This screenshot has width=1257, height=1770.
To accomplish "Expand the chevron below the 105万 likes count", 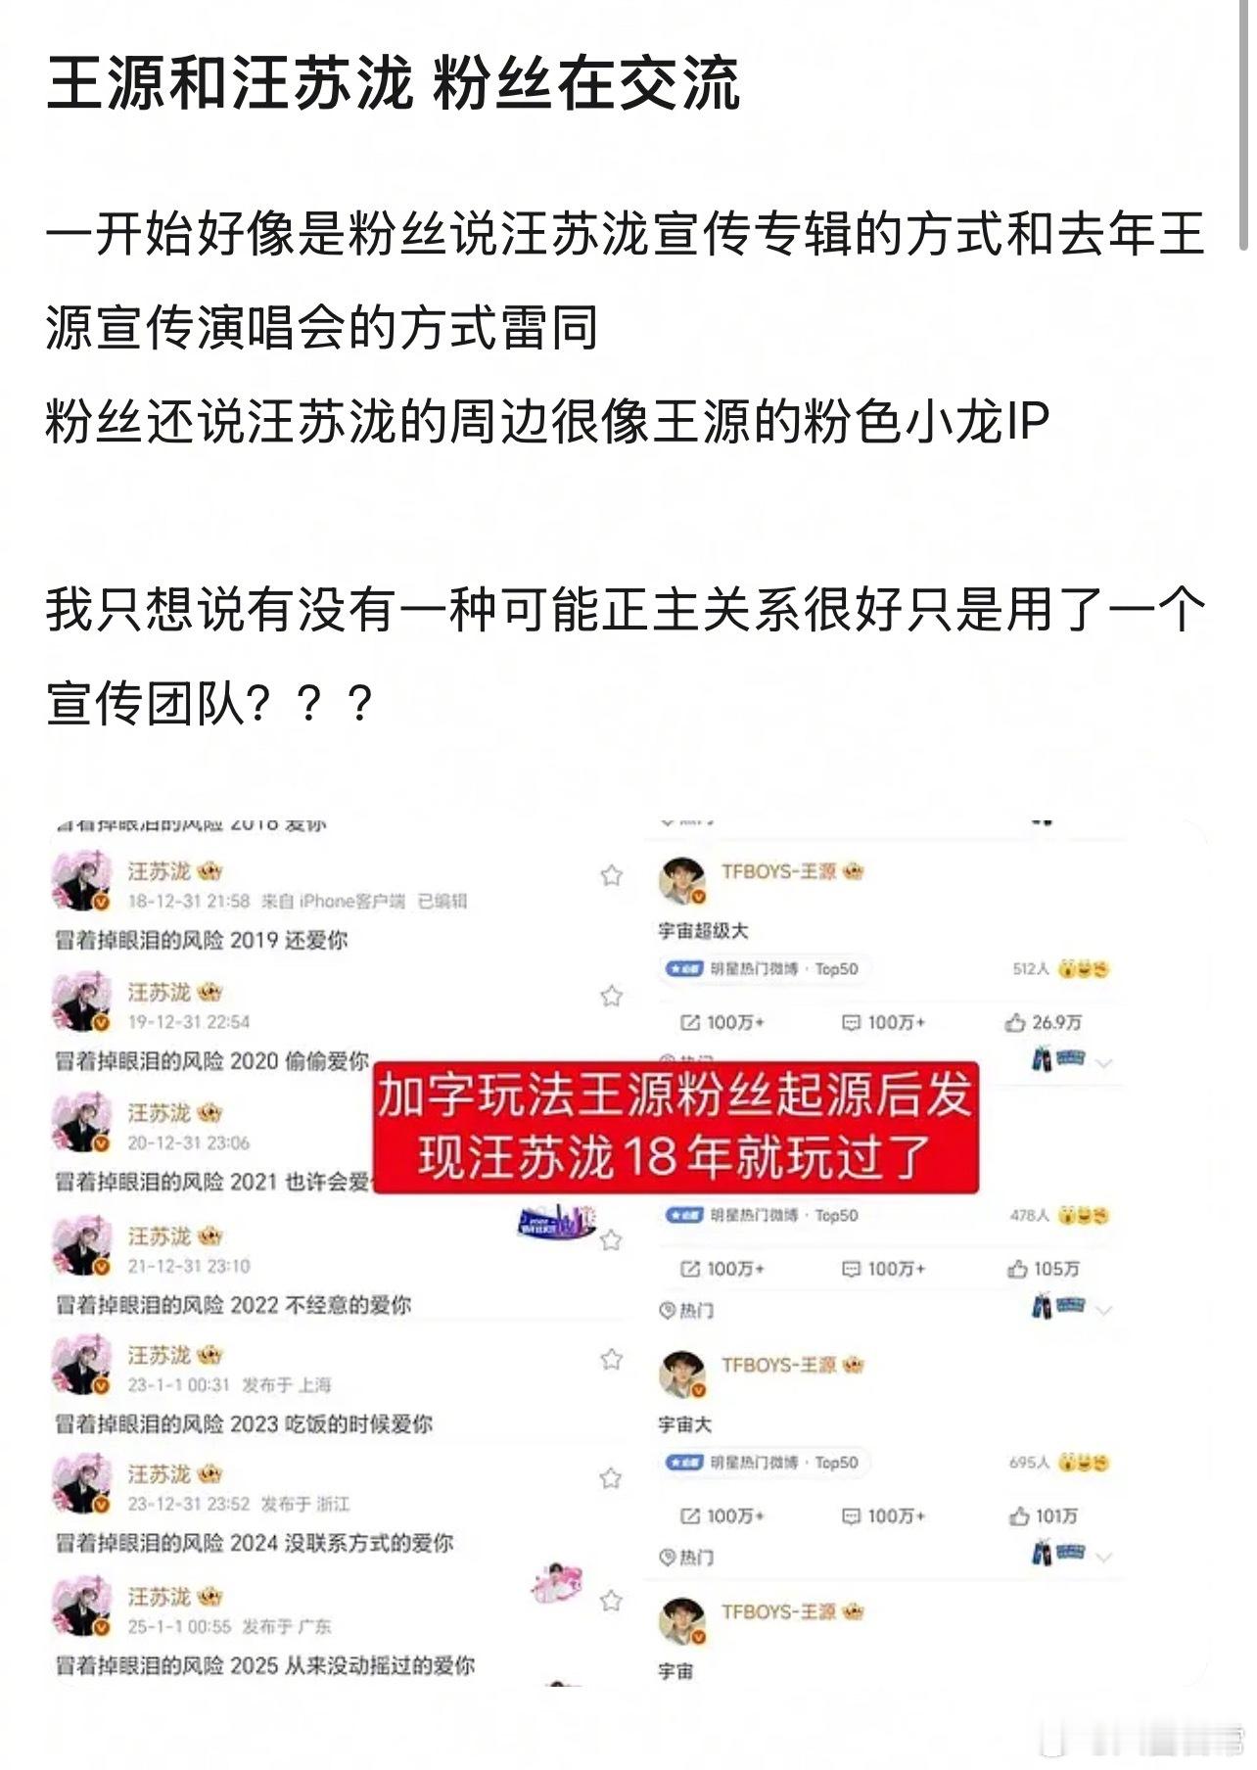I will coord(1105,1309).
